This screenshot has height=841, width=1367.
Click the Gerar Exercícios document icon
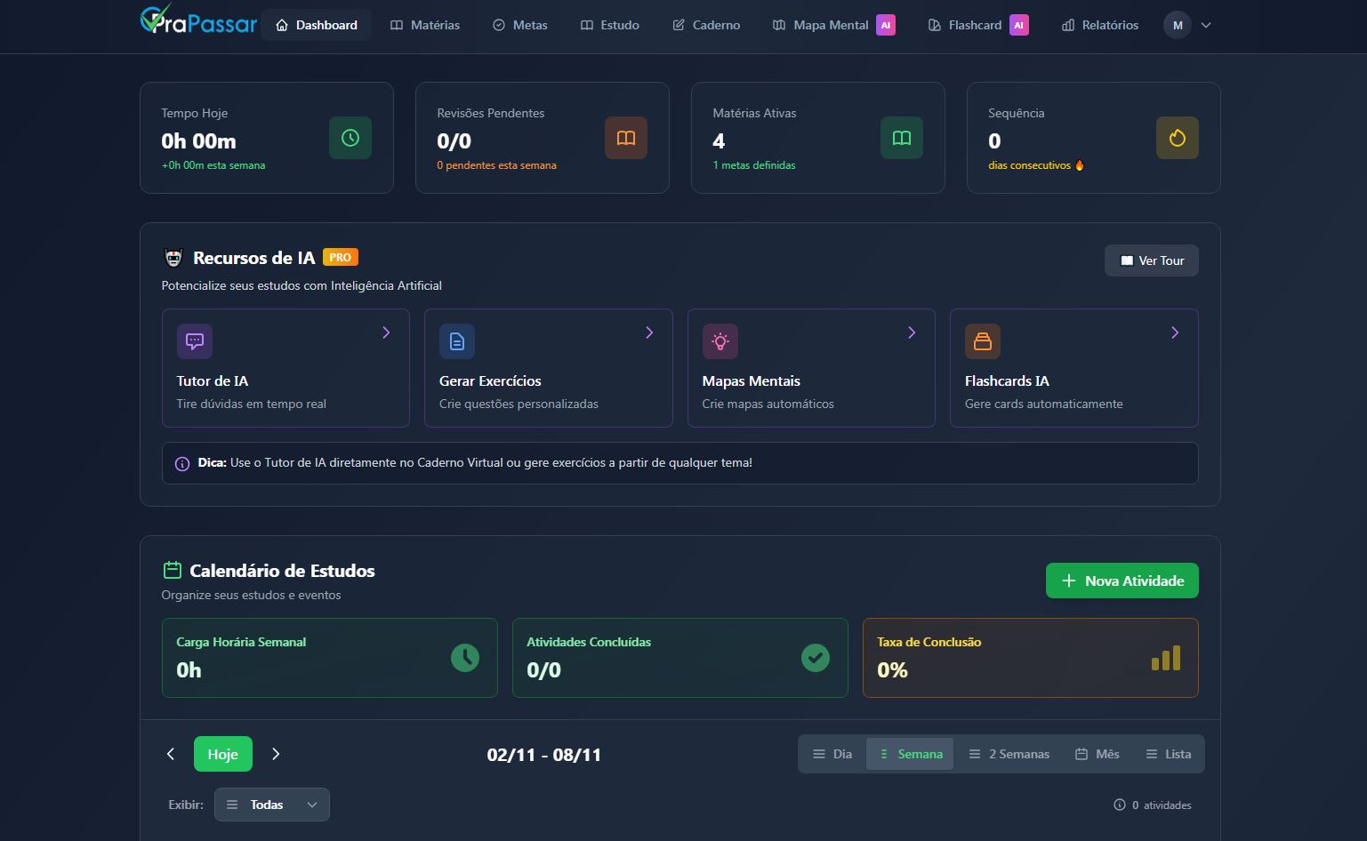pos(456,340)
